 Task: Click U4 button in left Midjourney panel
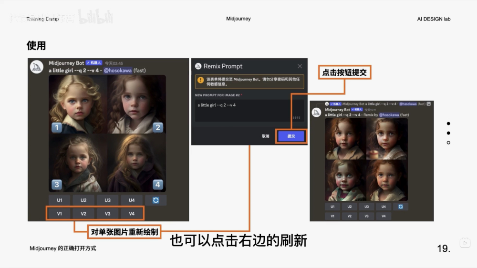132,200
